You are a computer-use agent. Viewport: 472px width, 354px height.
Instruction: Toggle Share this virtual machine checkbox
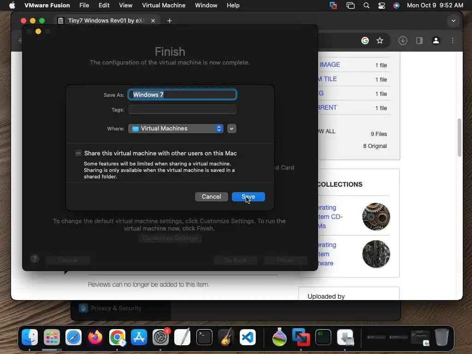coord(78,153)
